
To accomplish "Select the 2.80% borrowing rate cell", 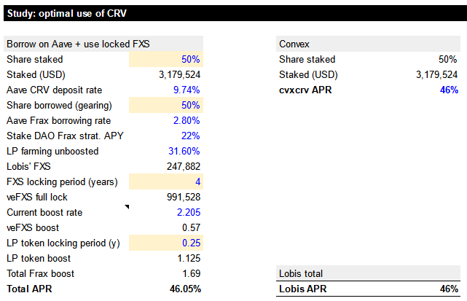I will click(187, 121).
